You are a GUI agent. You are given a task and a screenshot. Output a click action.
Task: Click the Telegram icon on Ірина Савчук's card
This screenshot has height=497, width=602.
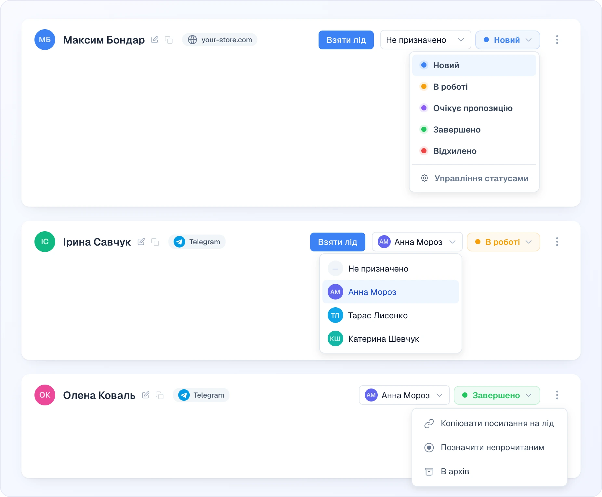tap(179, 242)
